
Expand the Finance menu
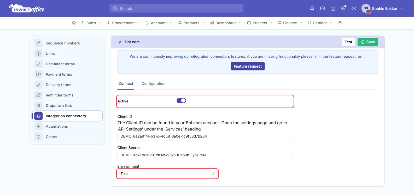point(290,23)
